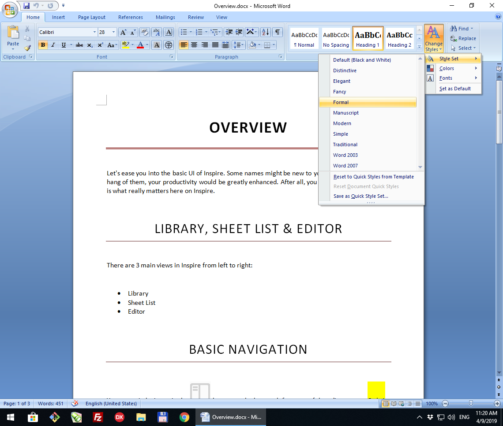Click the Office Button orb
The height and width of the screenshot is (426, 503).
click(10, 10)
